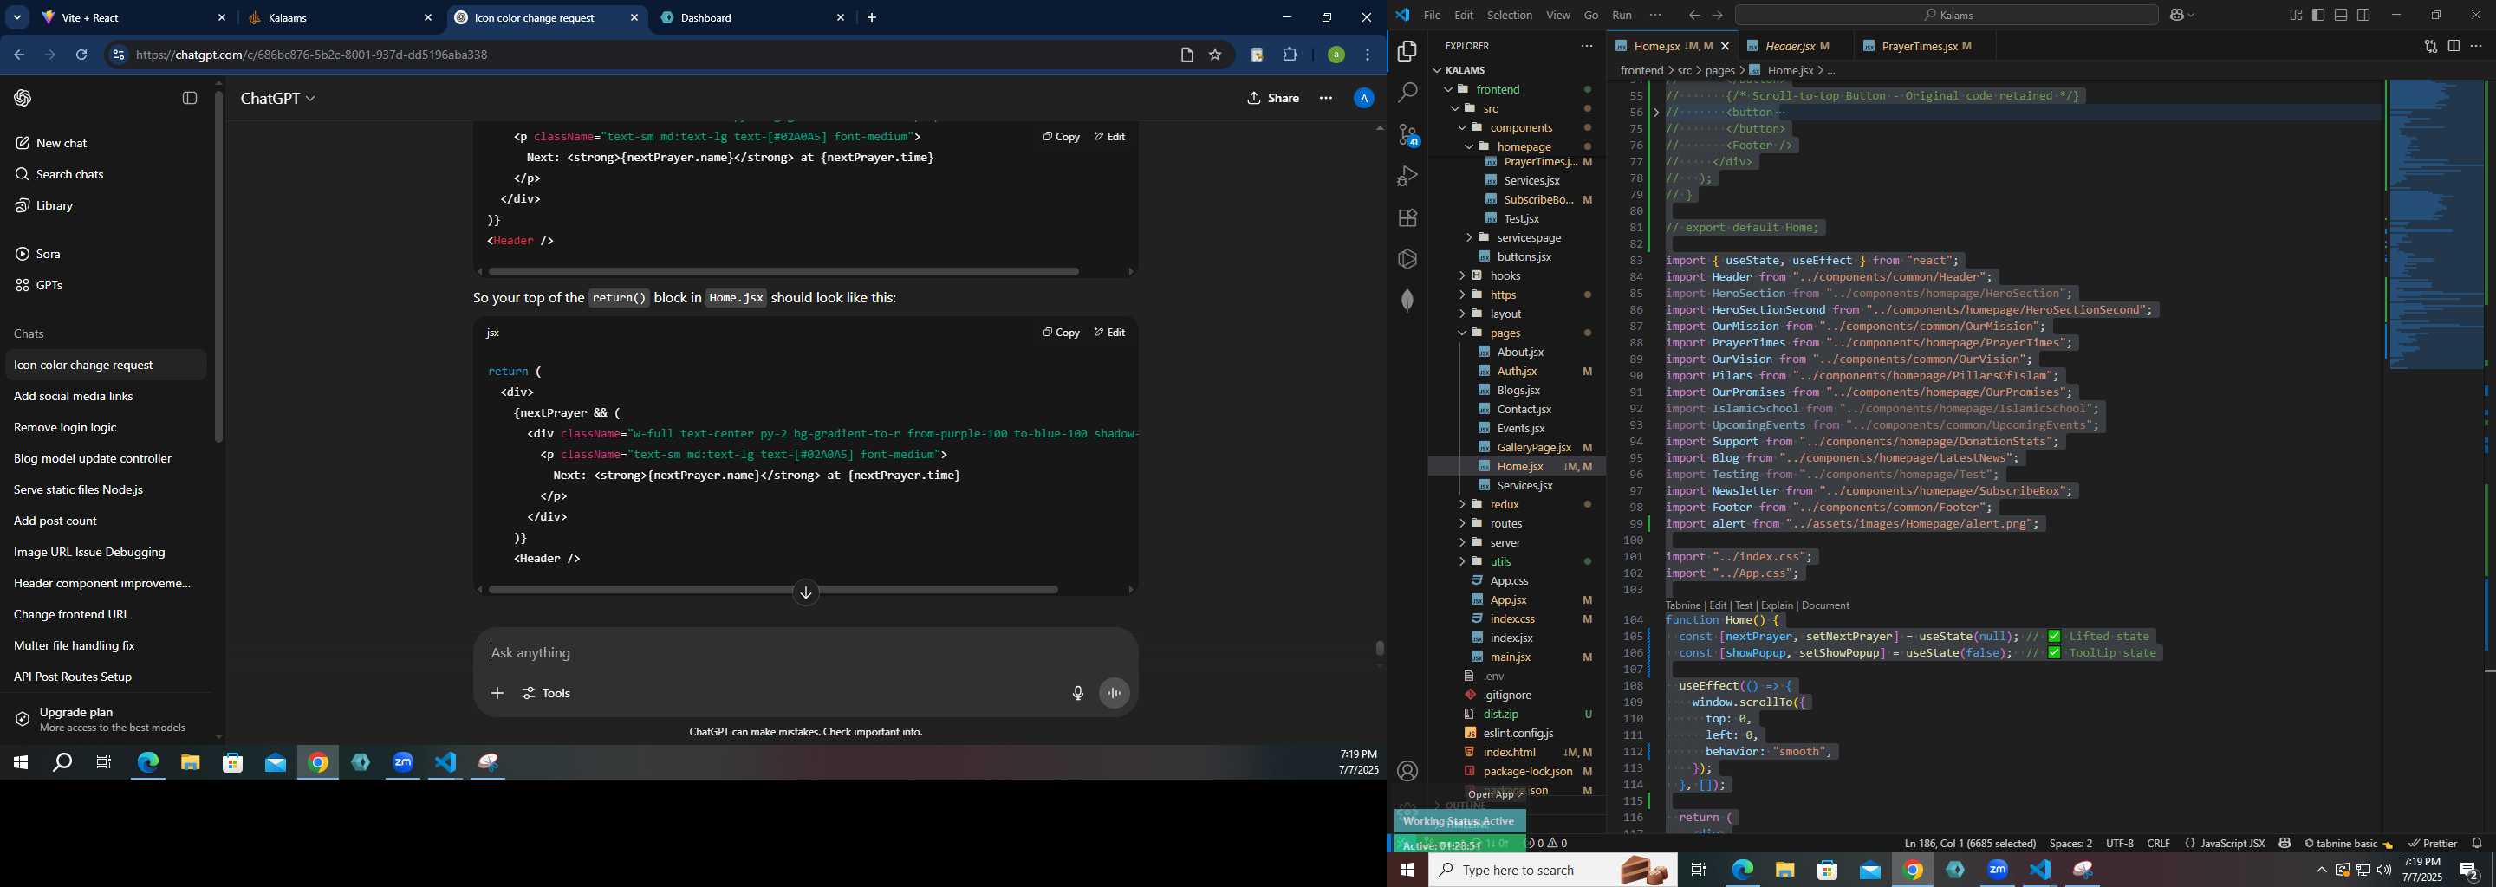Screen dimensions: 2496x887
Task: Open VS Code Search view icon
Action: pos(1407,93)
